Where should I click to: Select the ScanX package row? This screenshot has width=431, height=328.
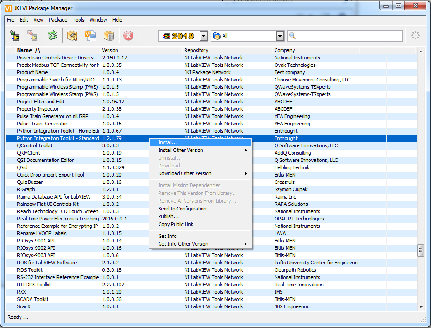click(x=211, y=306)
